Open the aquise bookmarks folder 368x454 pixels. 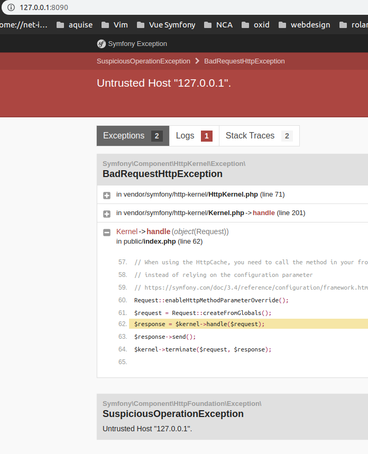tap(75, 25)
